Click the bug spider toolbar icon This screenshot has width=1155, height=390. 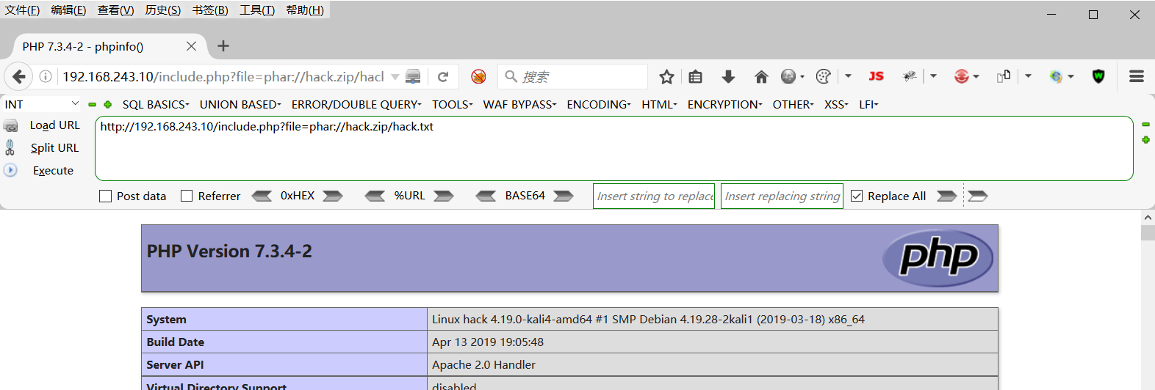click(x=910, y=76)
